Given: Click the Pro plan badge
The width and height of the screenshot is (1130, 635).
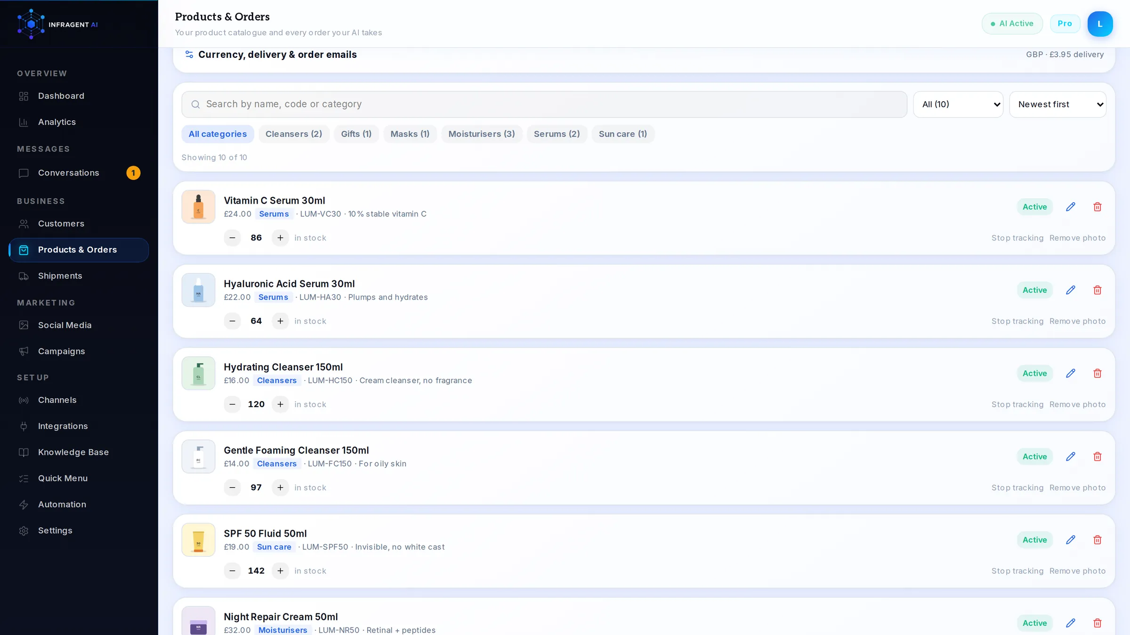Looking at the screenshot, I should [1065, 24].
